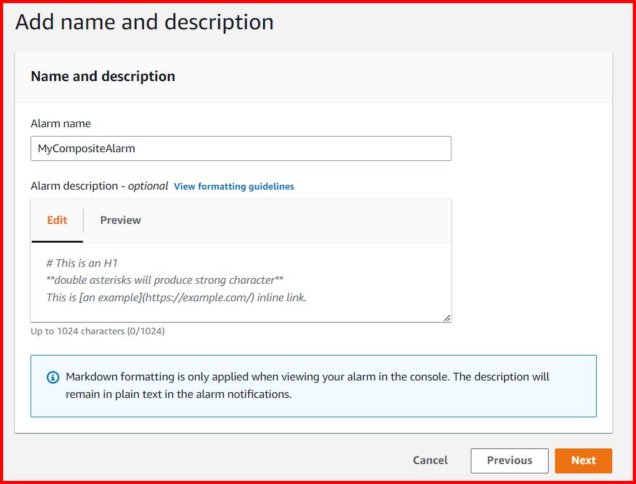
Task: Click the info icon in Markdown notice
Action: point(53,377)
